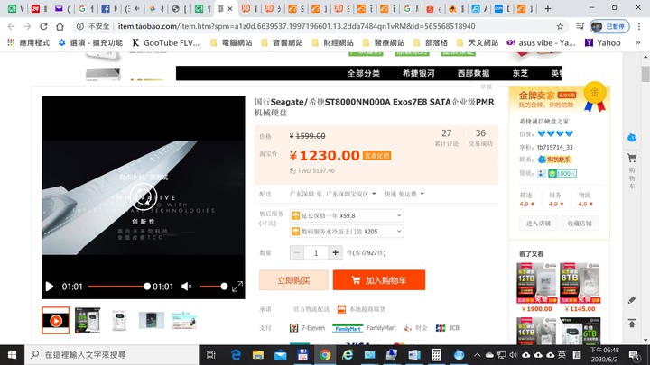Close the current active tab

pos(230,8)
